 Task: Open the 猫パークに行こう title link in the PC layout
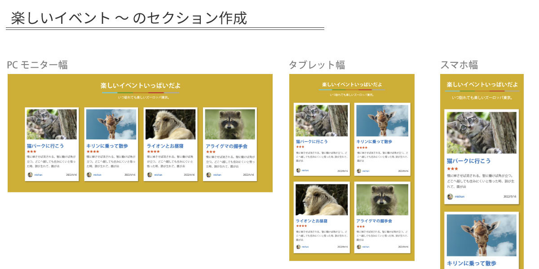(x=45, y=146)
